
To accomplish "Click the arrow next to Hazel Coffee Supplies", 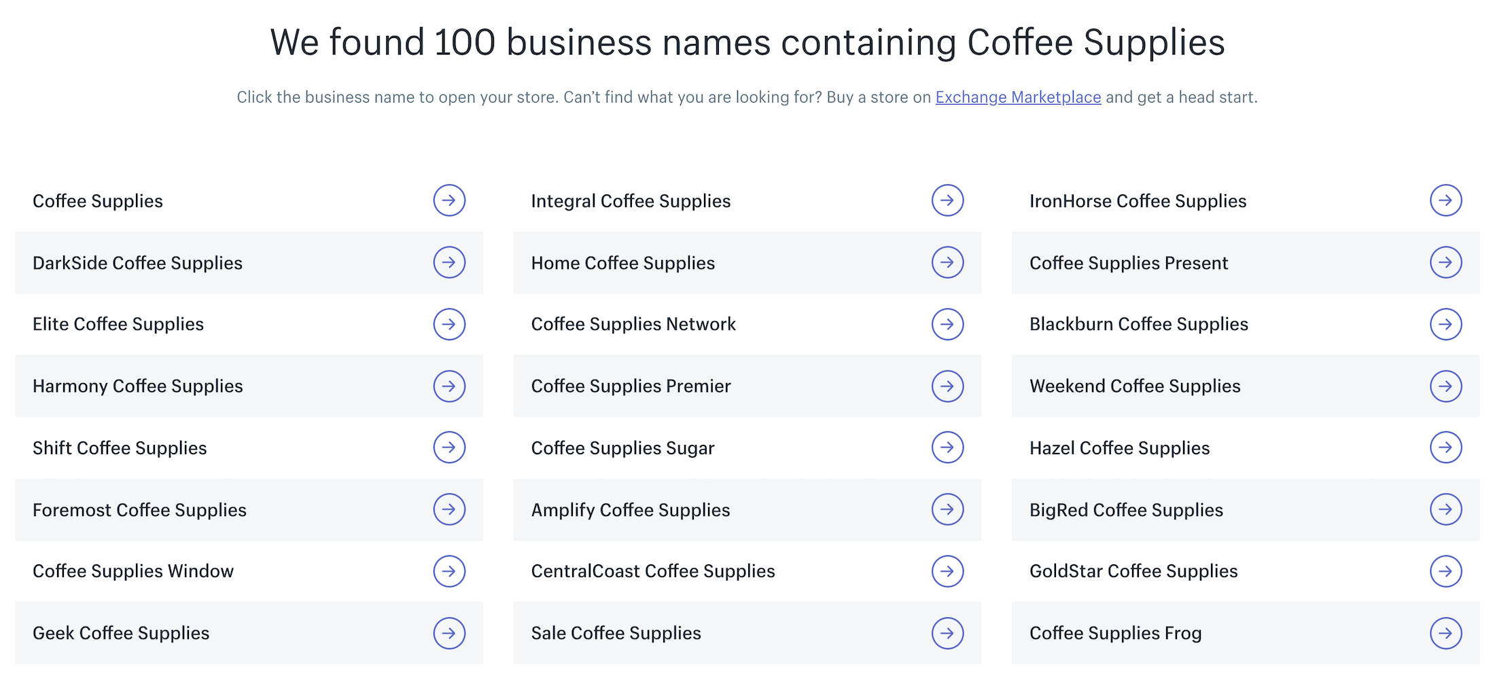I will pos(1446,447).
